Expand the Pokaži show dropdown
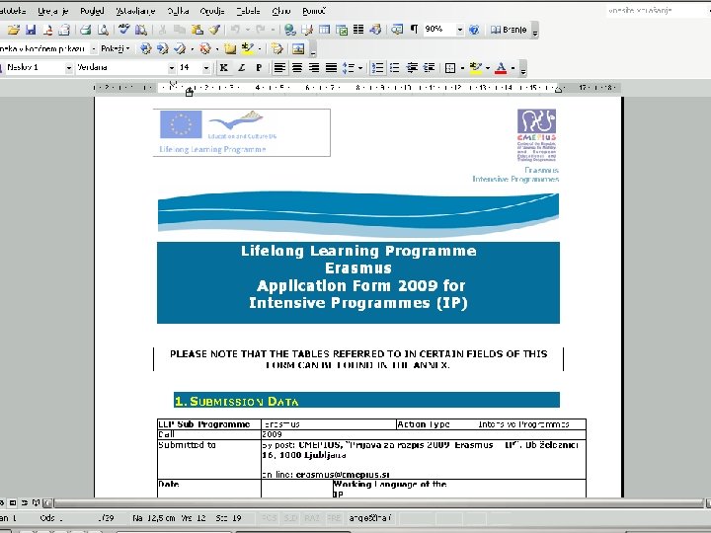Image resolution: width=711 pixels, height=533 pixels. click(115, 48)
